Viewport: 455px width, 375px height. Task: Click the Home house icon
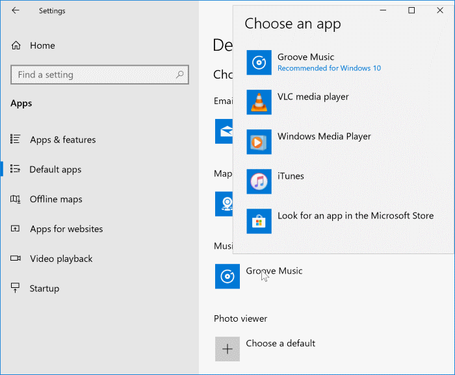(x=16, y=45)
